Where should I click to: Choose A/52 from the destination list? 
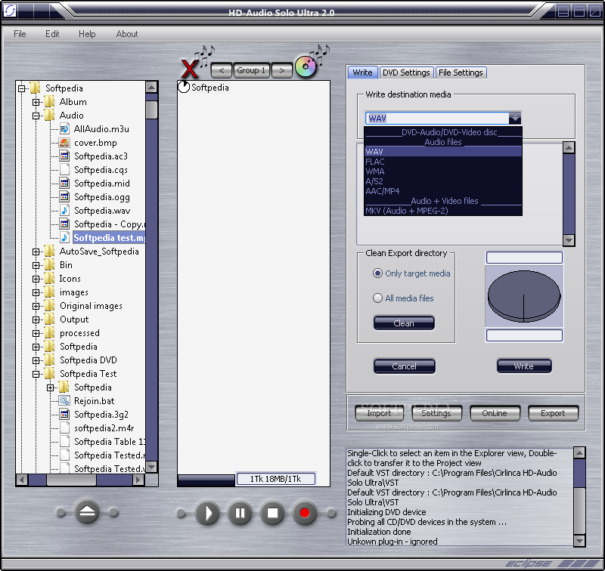pyautogui.click(x=442, y=181)
